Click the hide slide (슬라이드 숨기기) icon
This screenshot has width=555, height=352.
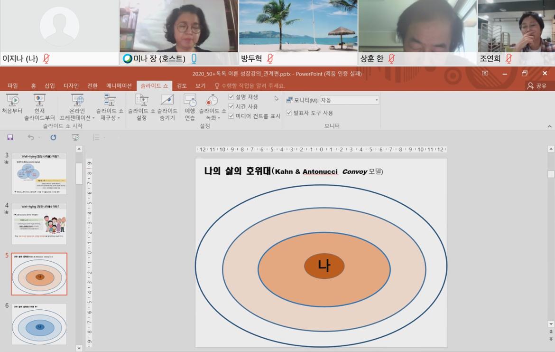tap(167, 105)
